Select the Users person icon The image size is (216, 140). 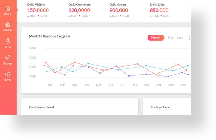8,41
